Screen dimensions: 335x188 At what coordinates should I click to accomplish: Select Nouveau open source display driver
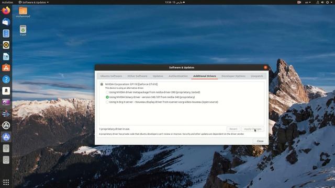pyautogui.click(x=107, y=102)
